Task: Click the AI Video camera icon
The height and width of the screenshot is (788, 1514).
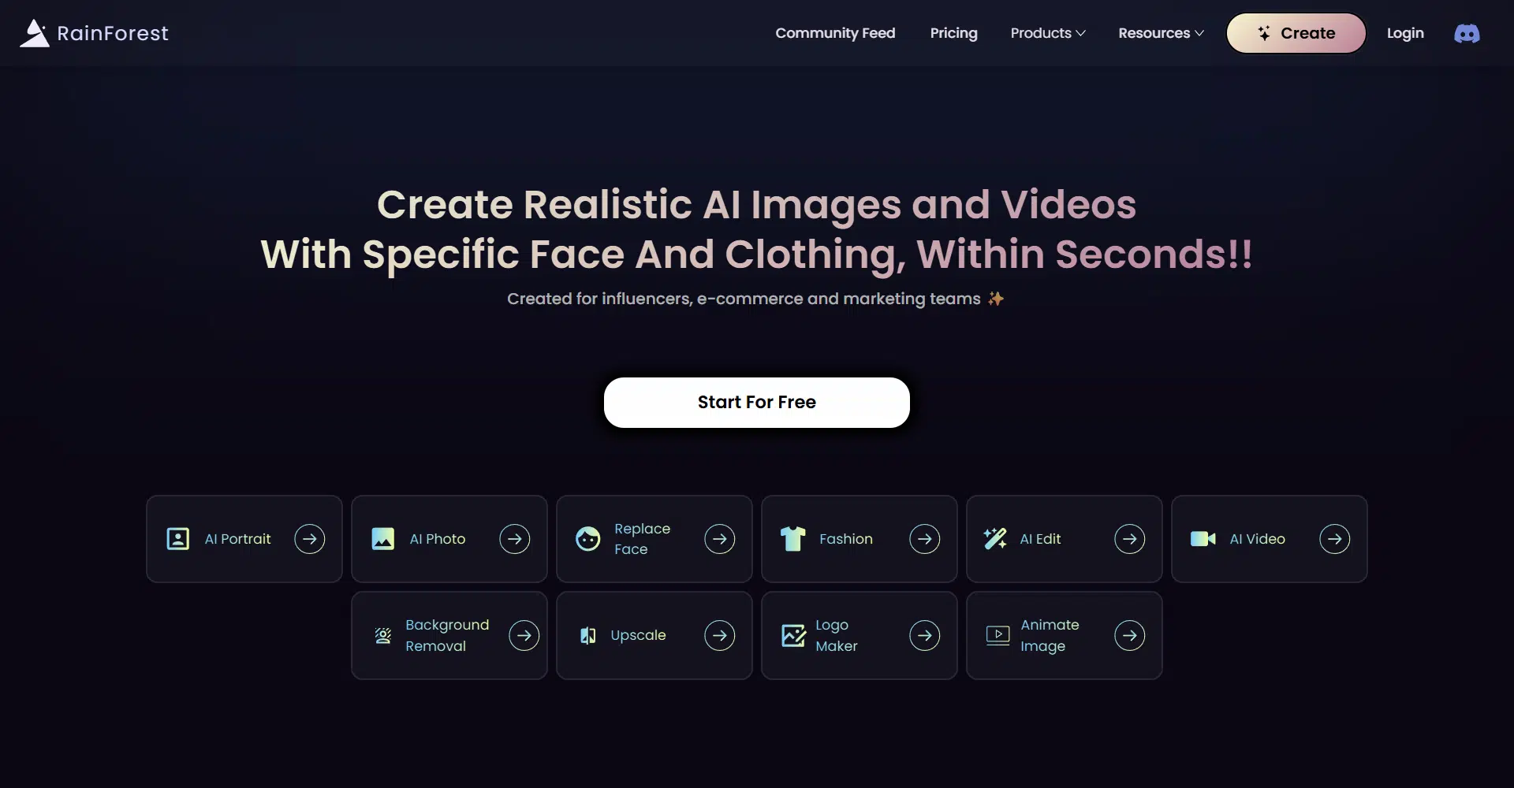Action: click(x=1203, y=539)
